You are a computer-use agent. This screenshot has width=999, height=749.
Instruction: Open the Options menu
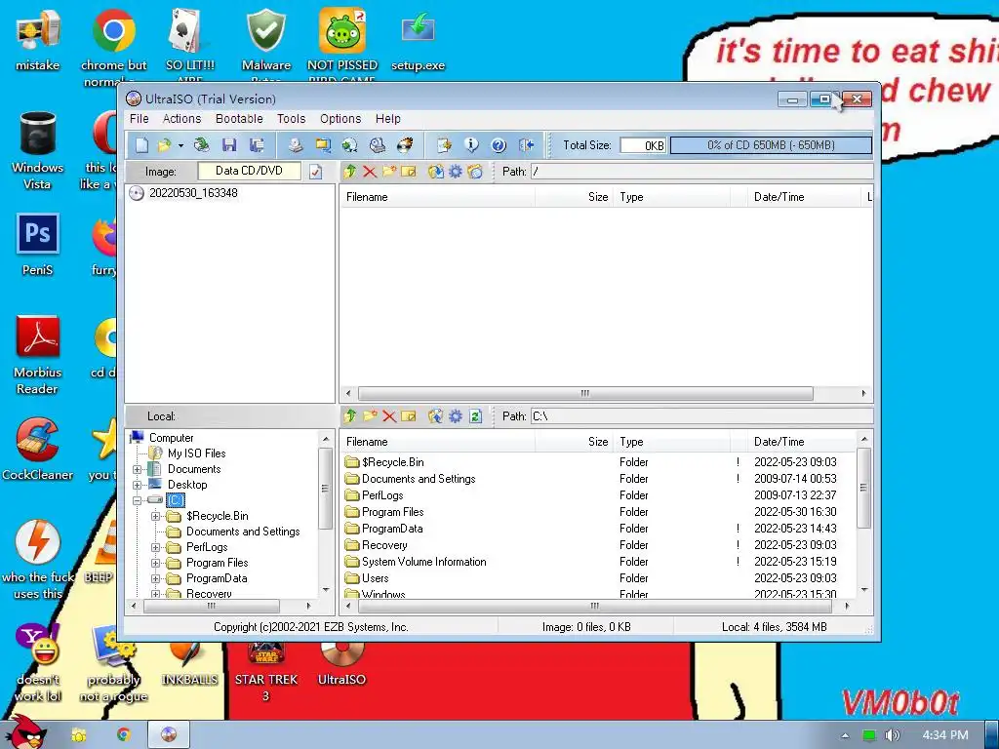point(340,118)
